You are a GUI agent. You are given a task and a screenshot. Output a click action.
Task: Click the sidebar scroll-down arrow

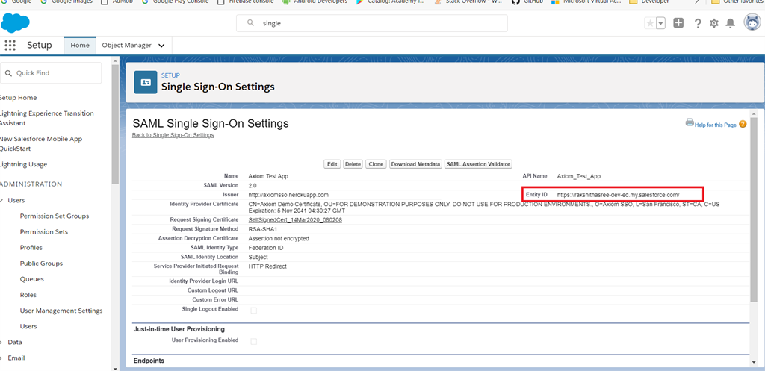coord(115,367)
